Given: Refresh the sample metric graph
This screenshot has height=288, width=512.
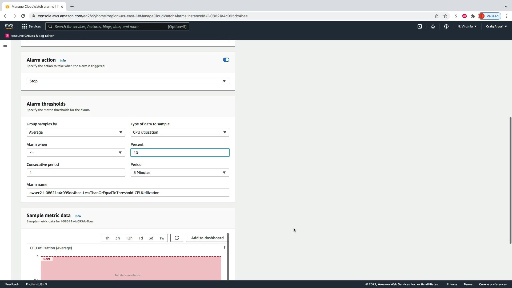Looking at the screenshot, I should pyautogui.click(x=177, y=238).
